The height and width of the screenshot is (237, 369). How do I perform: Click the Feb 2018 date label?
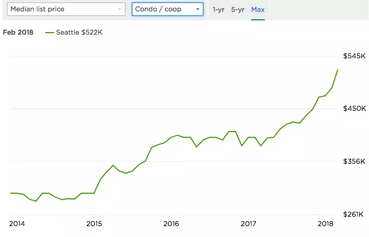coord(18,33)
